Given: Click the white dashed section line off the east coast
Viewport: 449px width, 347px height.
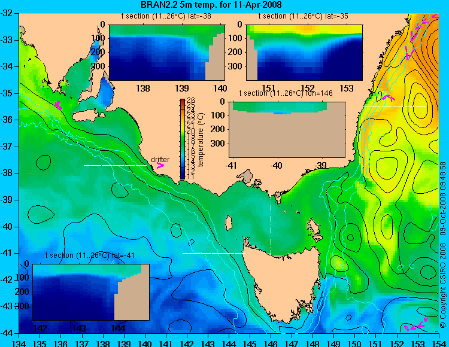Looking at the screenshot, I should [x=395, y=106].
